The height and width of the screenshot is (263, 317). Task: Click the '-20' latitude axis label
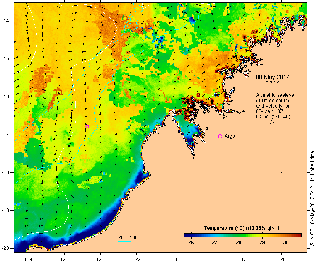(5, 248)
